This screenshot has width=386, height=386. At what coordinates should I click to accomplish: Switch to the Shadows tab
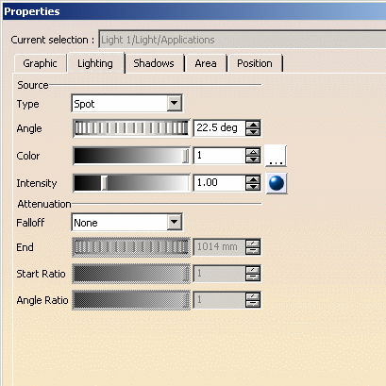click(154, 63)
